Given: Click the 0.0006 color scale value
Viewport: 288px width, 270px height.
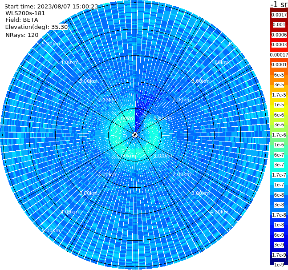Looking at the screenshot, I should [279, 35].
